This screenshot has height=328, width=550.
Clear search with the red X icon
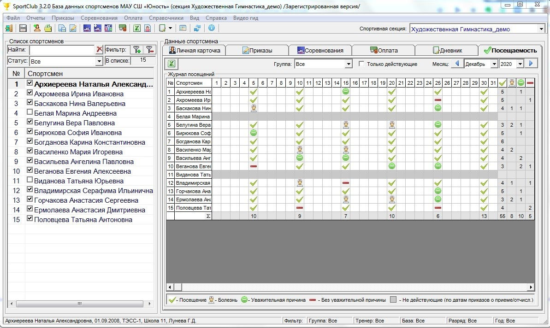coord(99,50)
